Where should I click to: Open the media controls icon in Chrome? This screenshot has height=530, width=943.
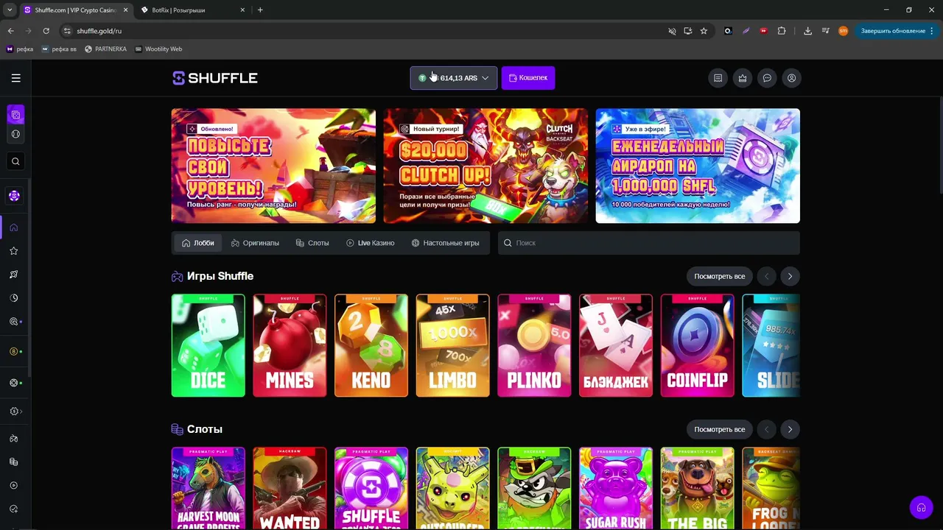point(826,31)
